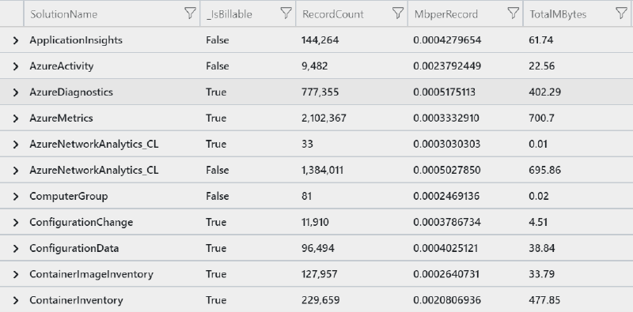Expand the AzureMetrics row
This screenshot has height=312, width=633.
pos(15,118)
